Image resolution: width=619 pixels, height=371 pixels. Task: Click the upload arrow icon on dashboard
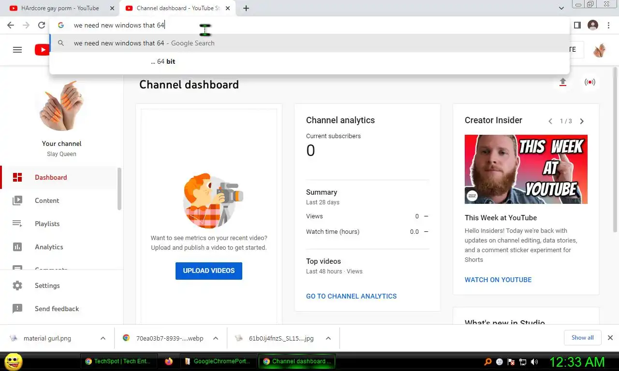562,82
